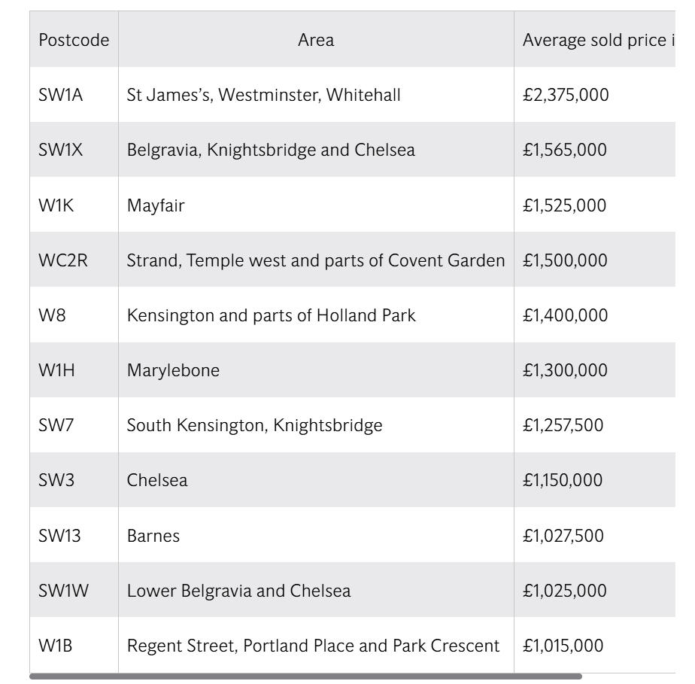Click the Postcode column header
The width and height of the screenshot is (695, 684).
click(74, 40)
